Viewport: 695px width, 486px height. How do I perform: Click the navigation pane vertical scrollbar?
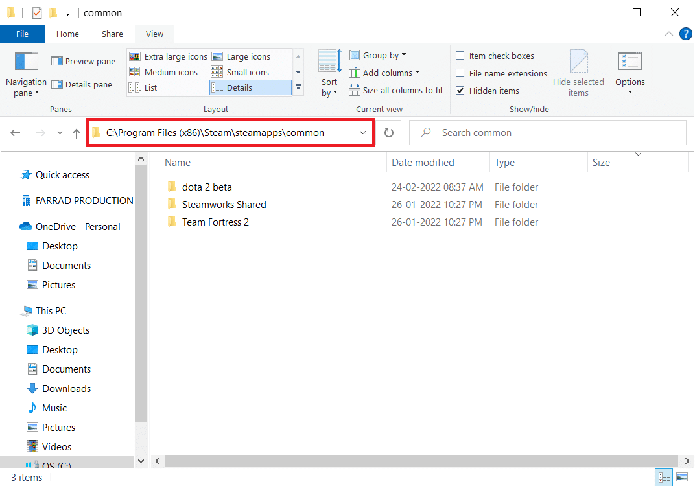click(141, 294)
